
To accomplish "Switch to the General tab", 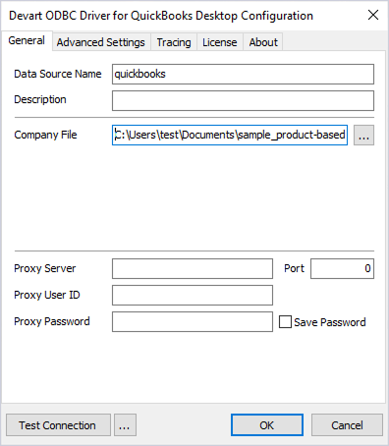I will [27, 41].
